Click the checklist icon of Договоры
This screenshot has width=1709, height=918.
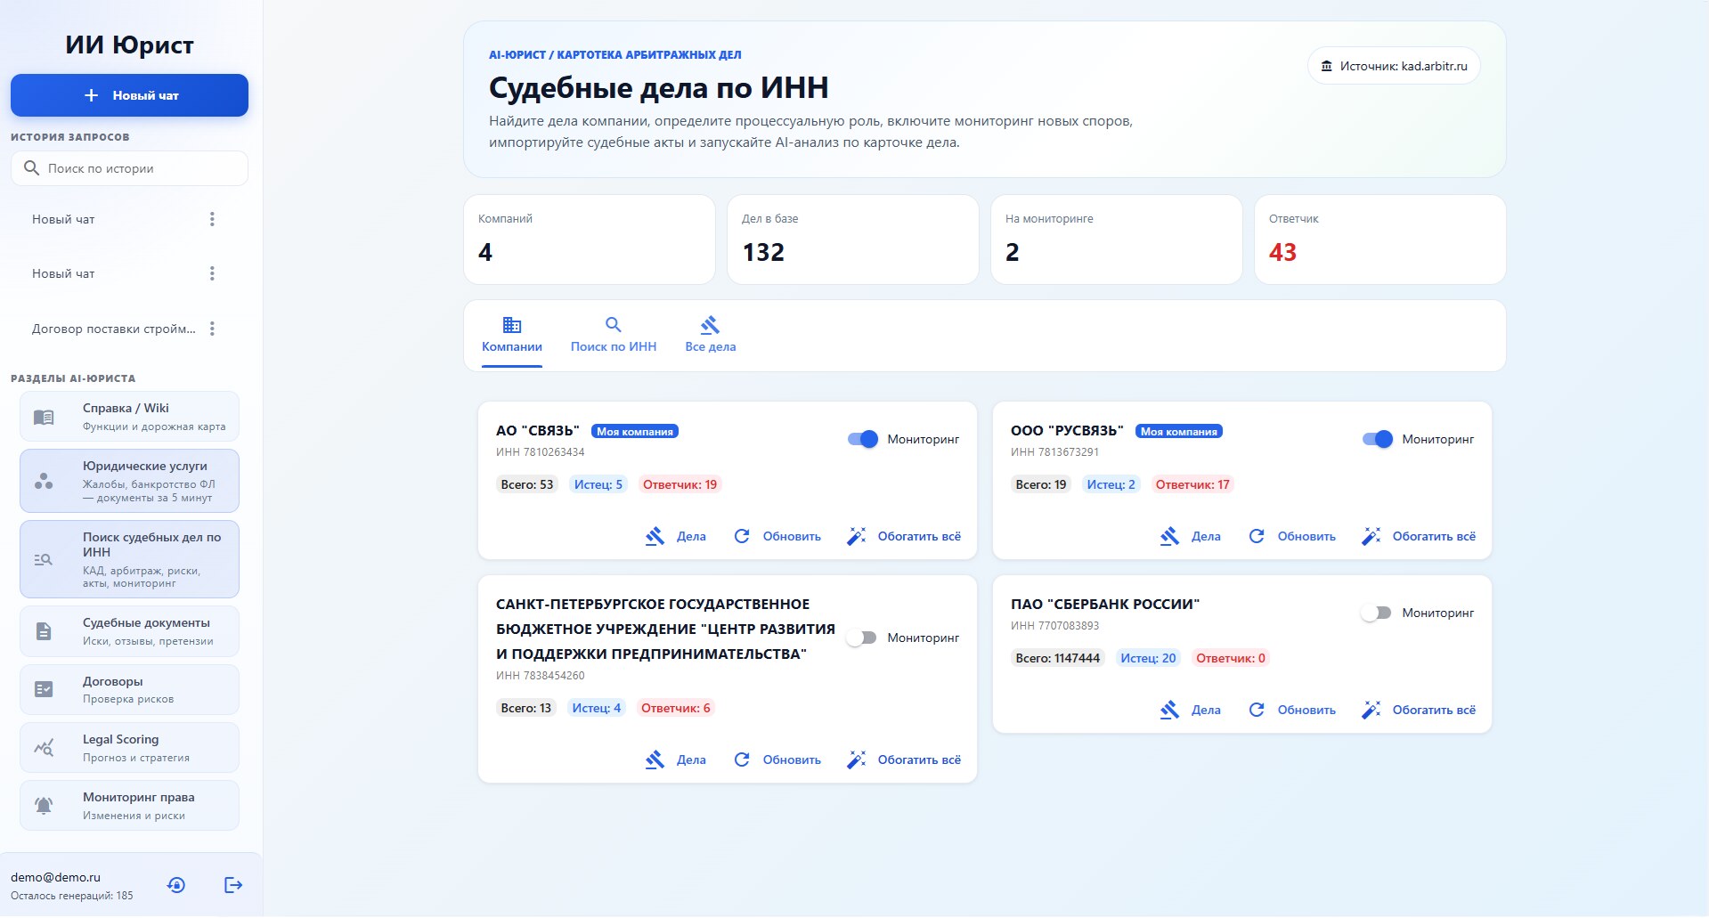point(44,689)
